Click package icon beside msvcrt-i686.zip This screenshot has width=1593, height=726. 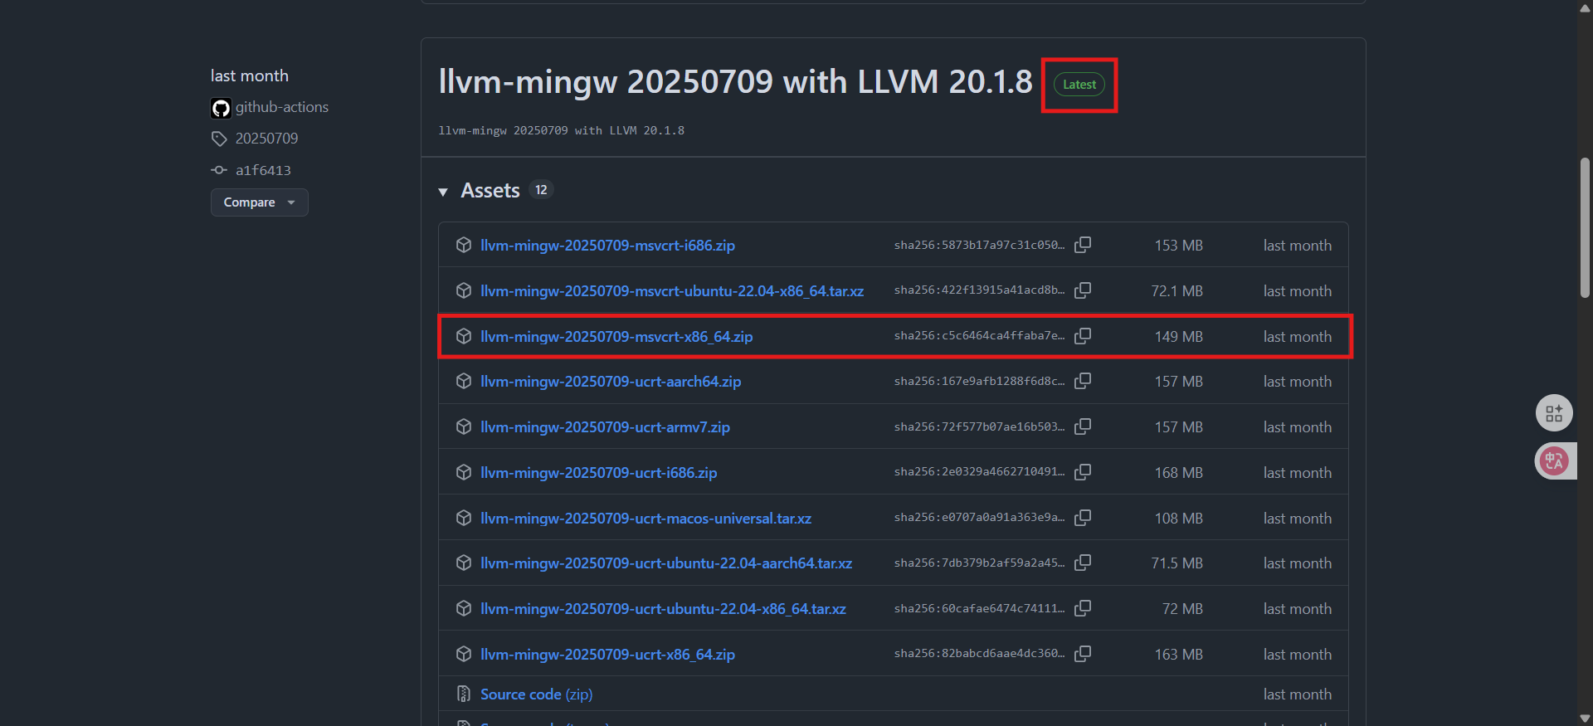[464, 245]
